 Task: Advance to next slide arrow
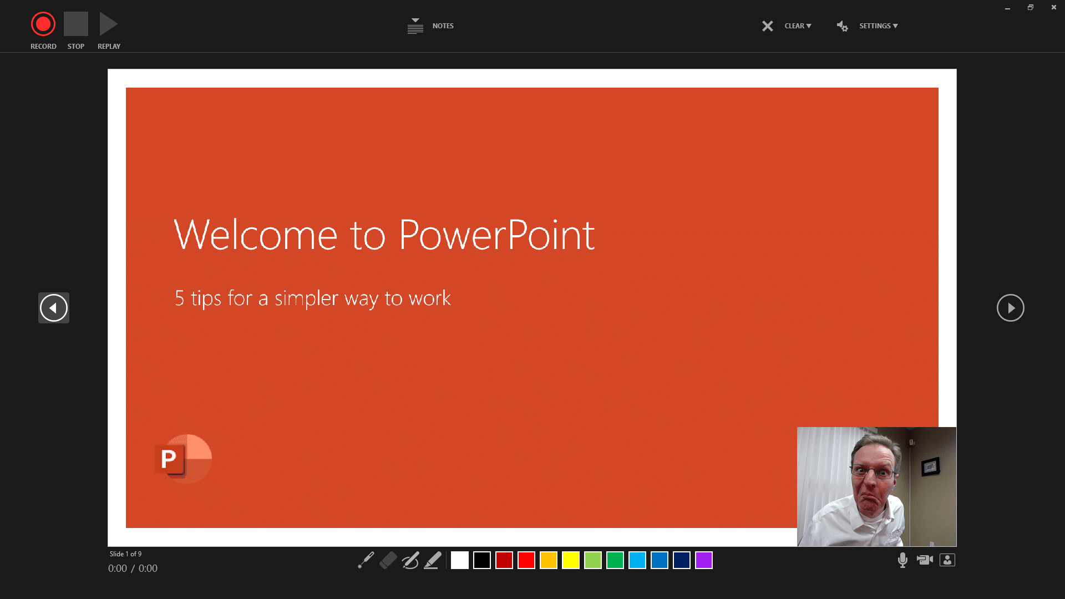[x=1011, y=308]
